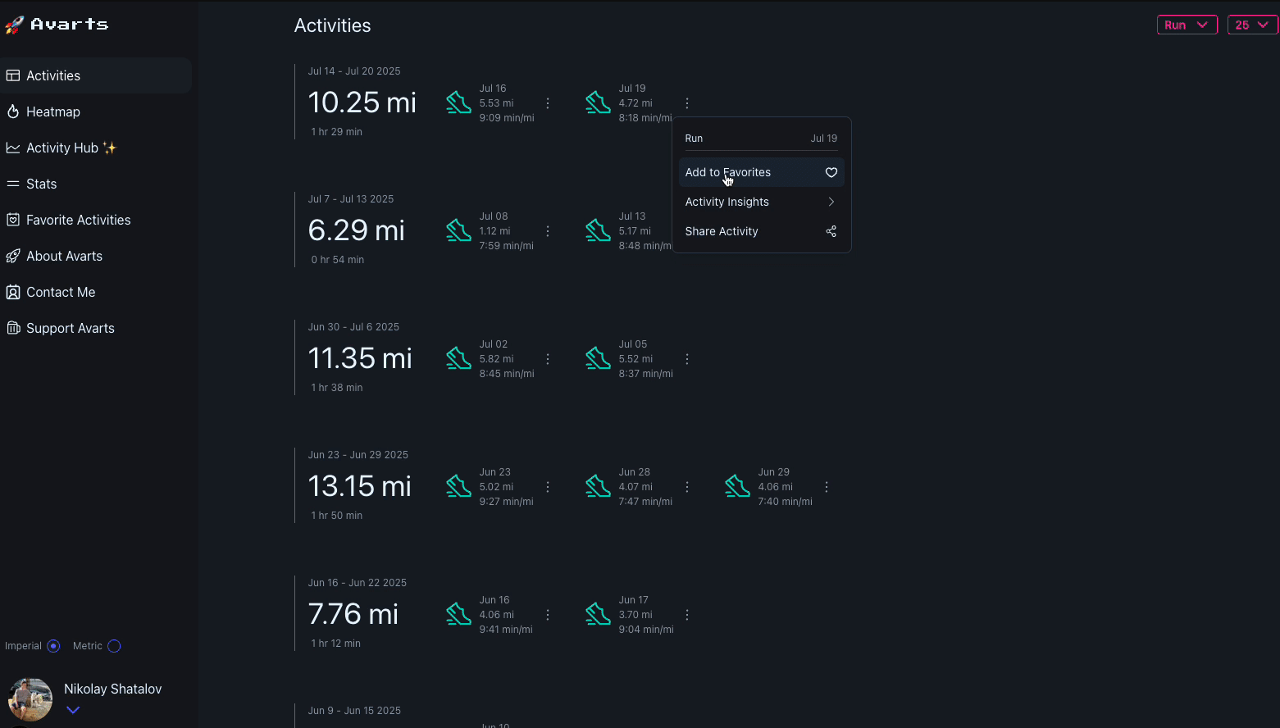Open Favorite Activities bookmark icon
1280x728 pixels.
(13, 220)
